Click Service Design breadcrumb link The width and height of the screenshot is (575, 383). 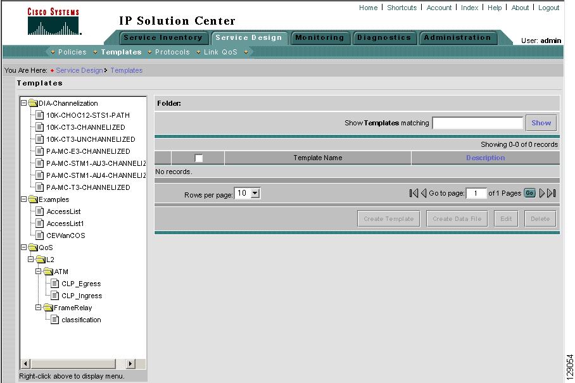click(79, 70)
